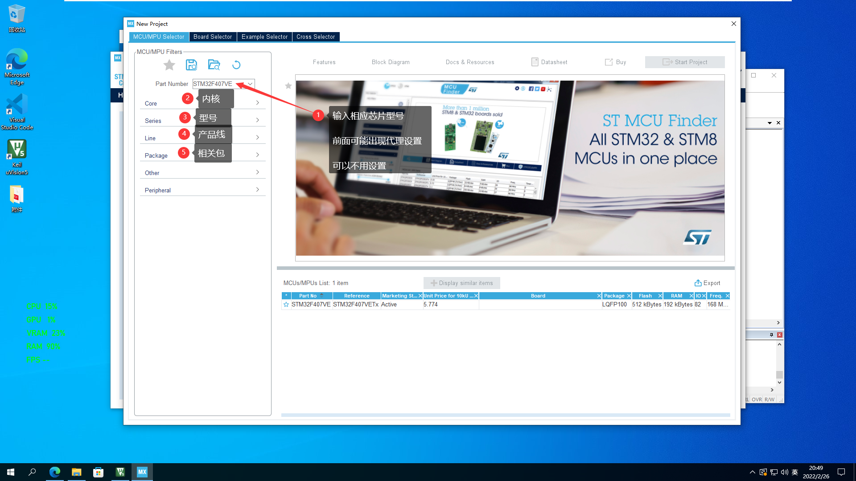Click the Start Project button

(684, 62)
